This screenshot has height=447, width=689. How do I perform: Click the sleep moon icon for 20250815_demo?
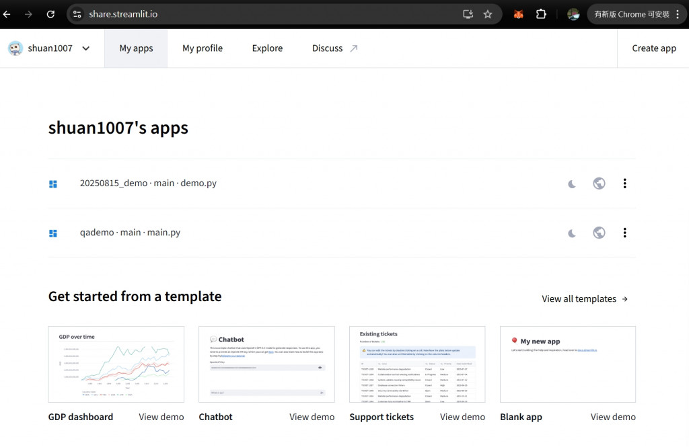(x=572, y=184)
